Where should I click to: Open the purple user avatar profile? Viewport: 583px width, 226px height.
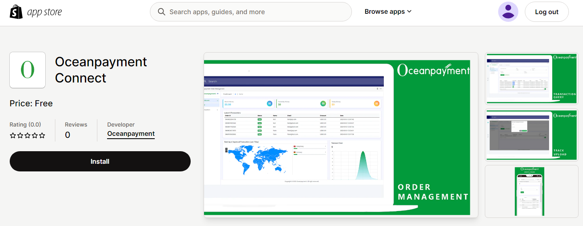pyautogui.click(x=508, y=12)
